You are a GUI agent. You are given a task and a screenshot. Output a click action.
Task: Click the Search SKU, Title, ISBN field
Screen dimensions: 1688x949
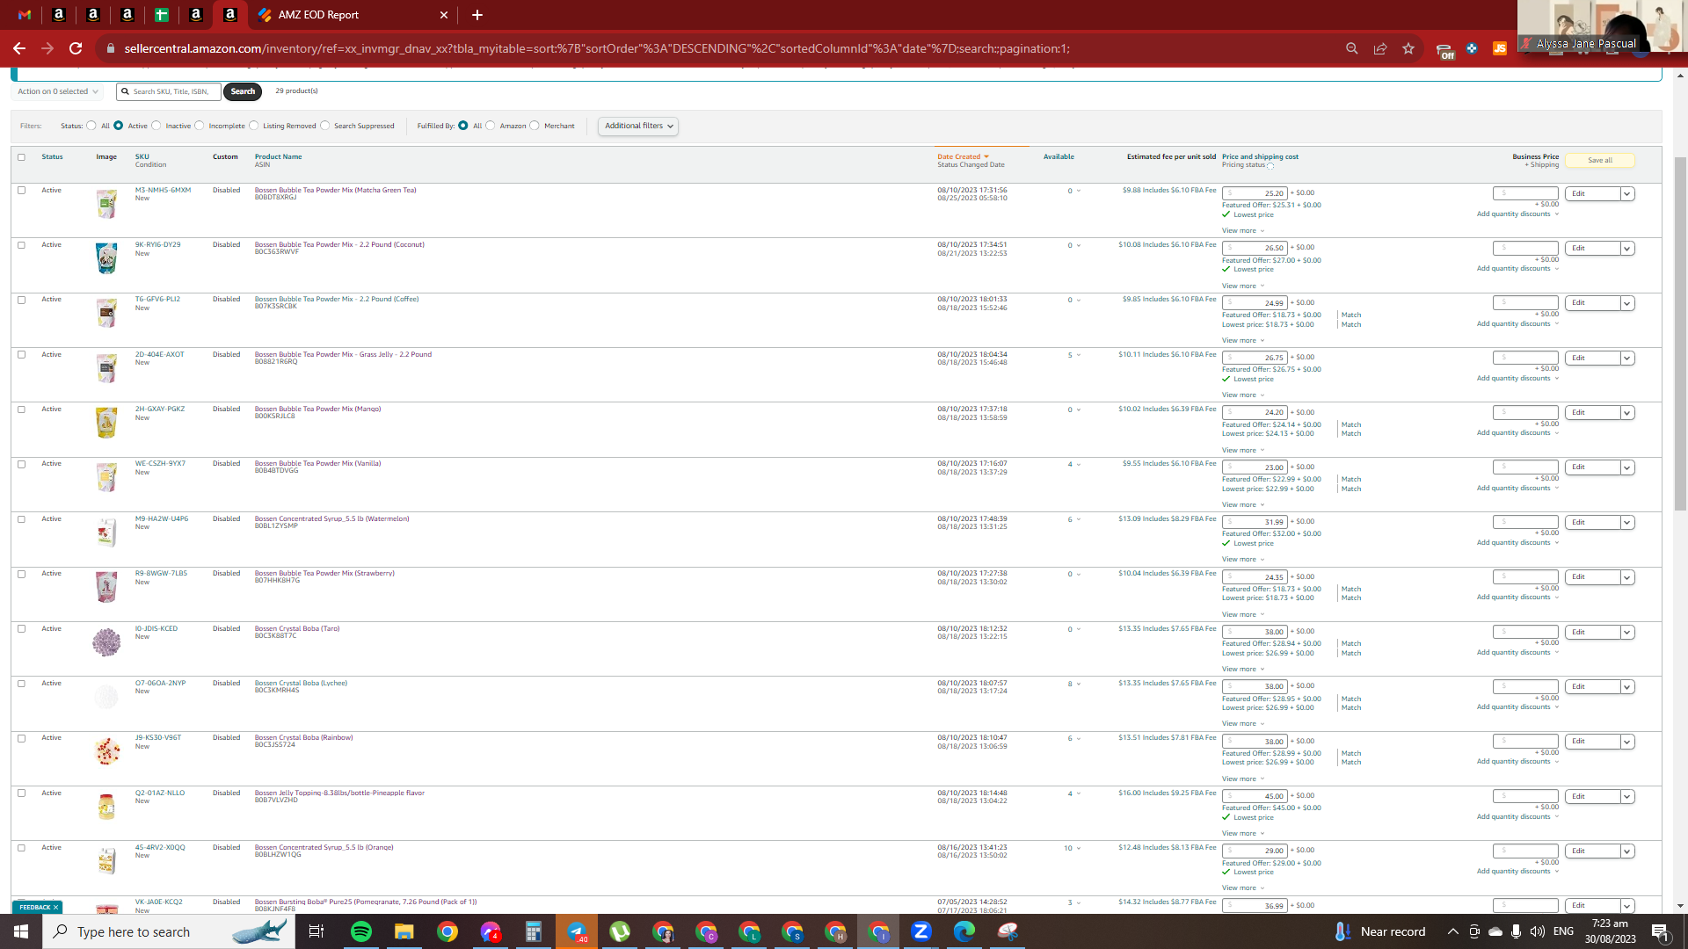169,91
